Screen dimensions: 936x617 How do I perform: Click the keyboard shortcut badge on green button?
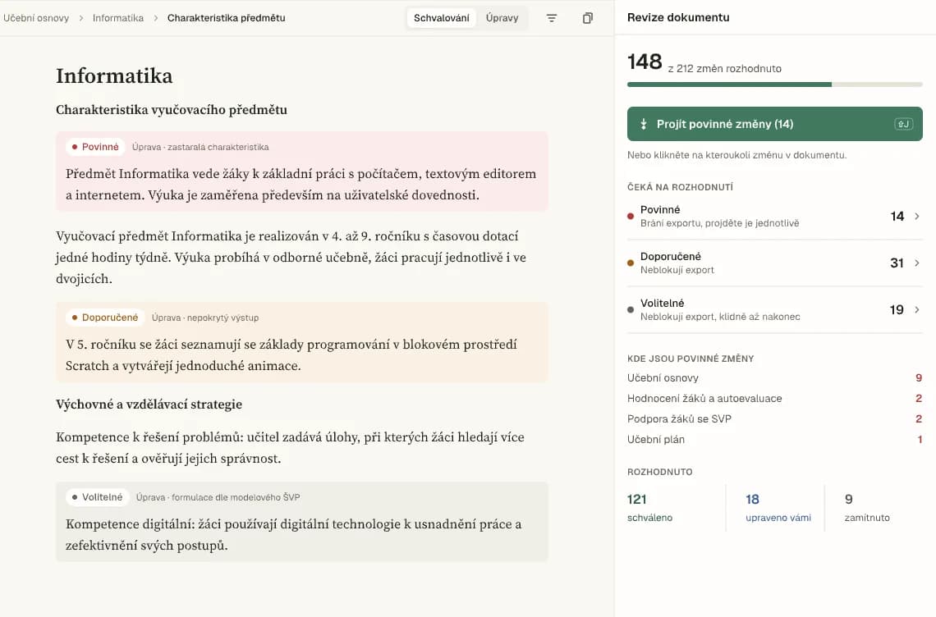(903, 124)
